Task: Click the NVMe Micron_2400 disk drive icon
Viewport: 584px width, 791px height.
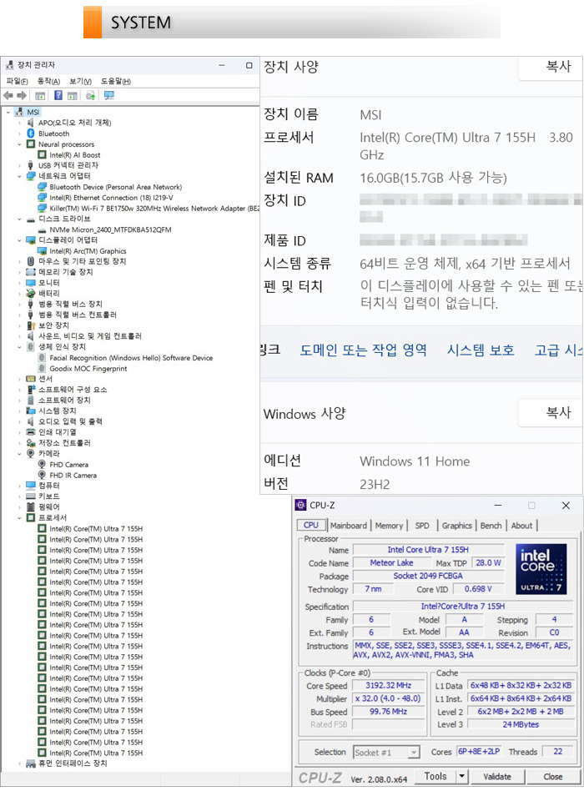Action: pyautogui.click(x=42, y=229)
